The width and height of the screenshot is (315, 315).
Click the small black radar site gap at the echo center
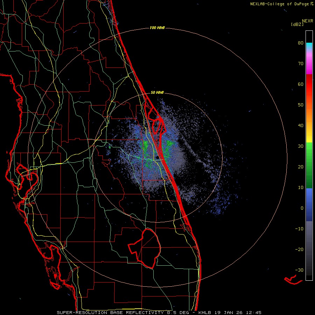pos(158,158)
